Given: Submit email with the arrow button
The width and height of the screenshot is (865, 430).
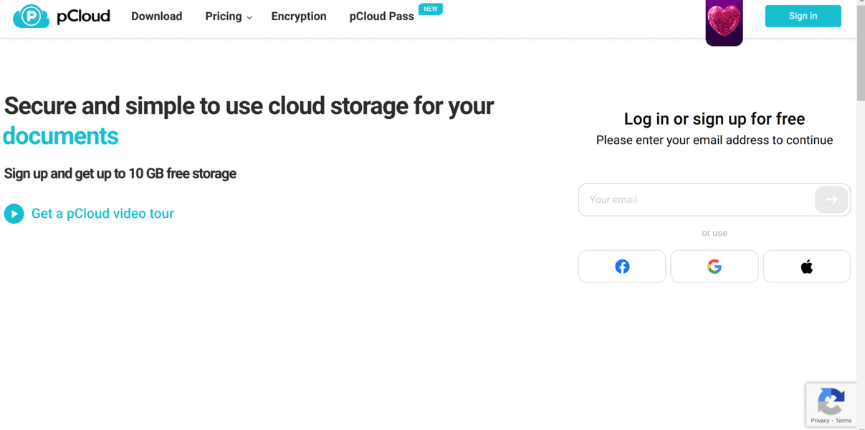Looking at the screenshot, I should [x=831, y=200].
